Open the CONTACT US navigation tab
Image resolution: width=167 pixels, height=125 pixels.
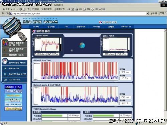[126, 27]
